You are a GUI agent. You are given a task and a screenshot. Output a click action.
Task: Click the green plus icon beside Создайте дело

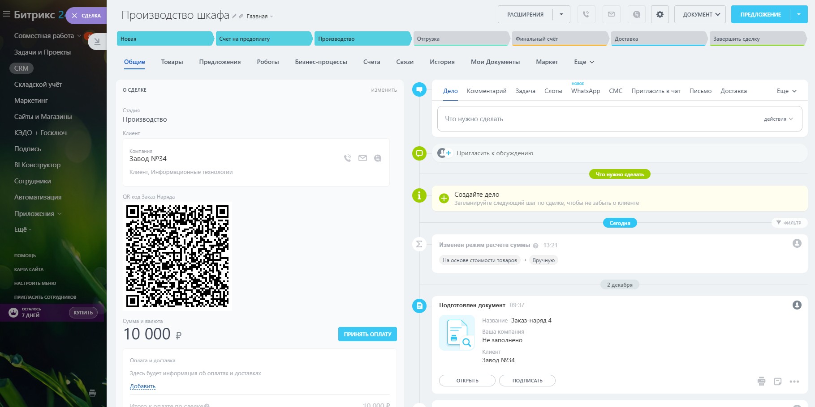(444, 198)
